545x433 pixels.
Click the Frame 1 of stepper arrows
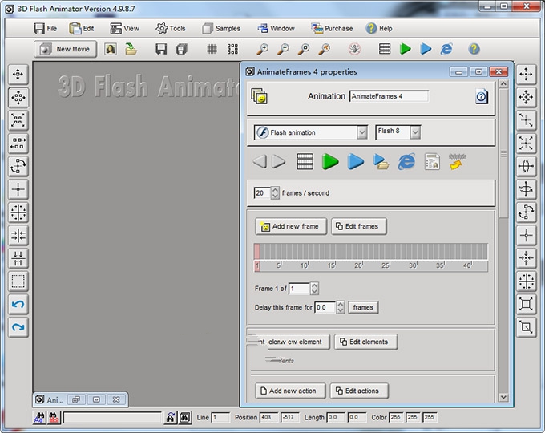point(314,289)
